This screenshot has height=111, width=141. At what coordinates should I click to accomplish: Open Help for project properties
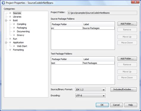click(x=131, y=105)
